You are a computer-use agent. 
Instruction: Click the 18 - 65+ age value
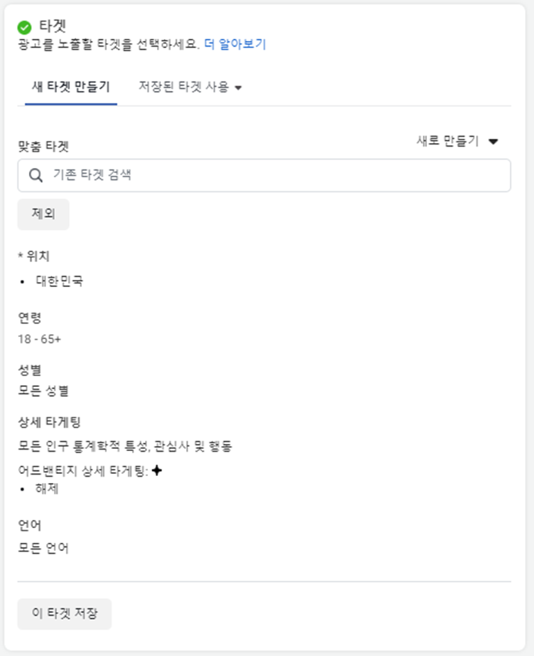pos(40,339)
